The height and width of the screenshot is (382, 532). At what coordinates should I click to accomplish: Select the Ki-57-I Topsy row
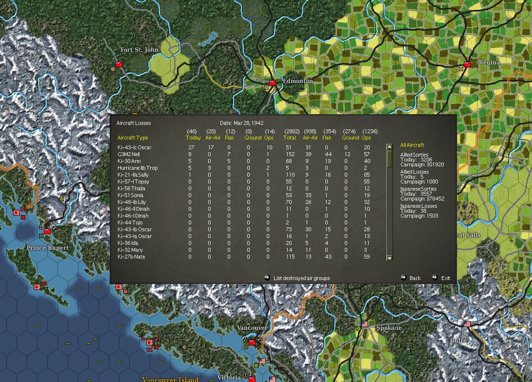point(244,181)
